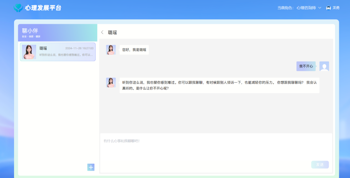The image size is (350, 178).
Task: Click the message preview text in 璐瑶 conversation item
Action: tap(66, 55)
